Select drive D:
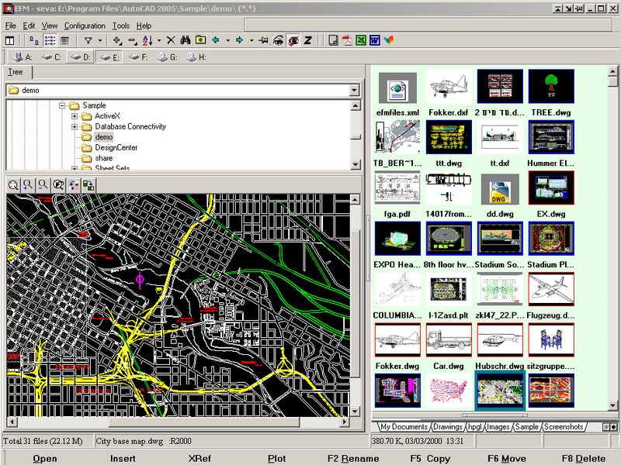The image size is (621, 465). tap(80, 57)
